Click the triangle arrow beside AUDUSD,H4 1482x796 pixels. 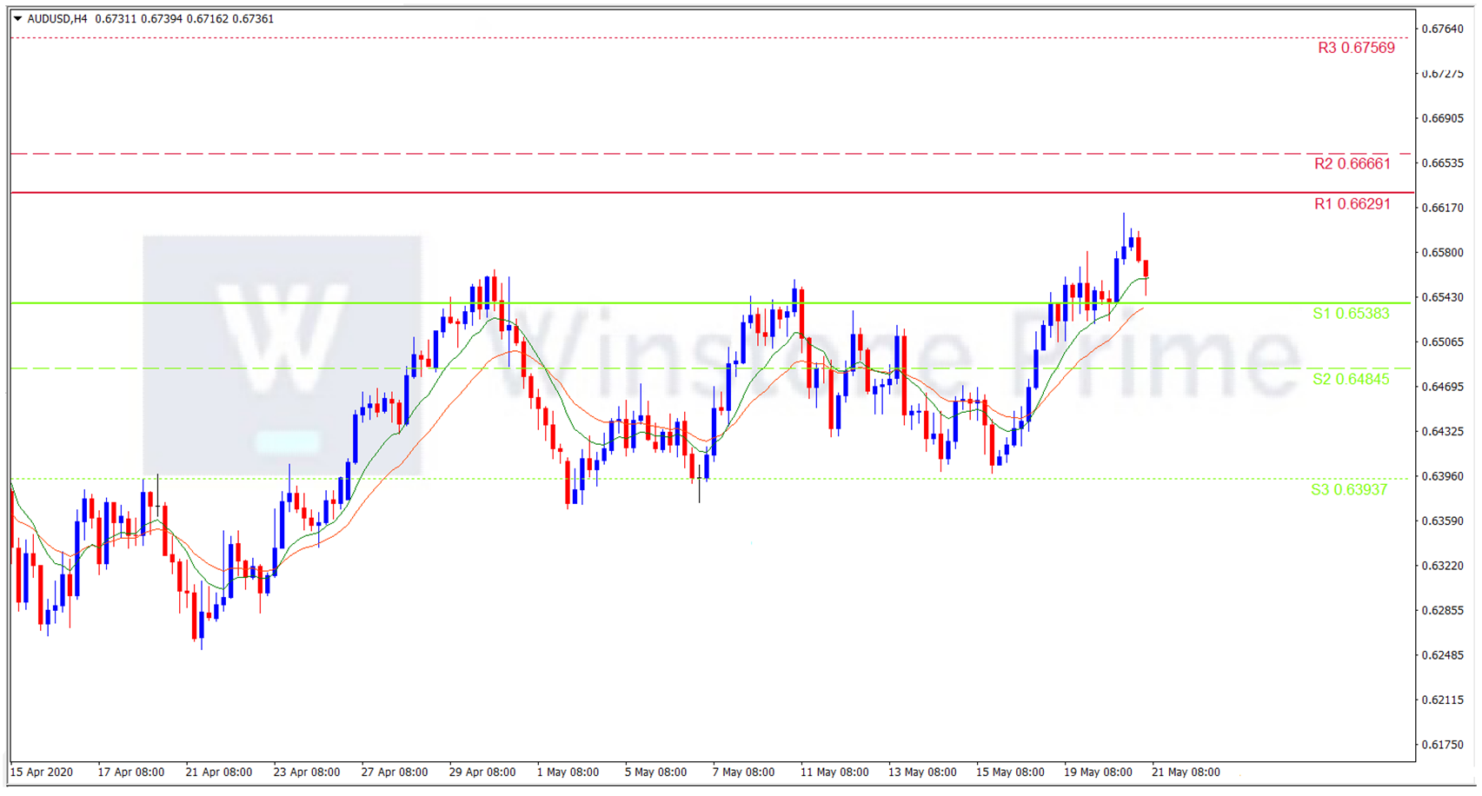(x=17, y=18)
